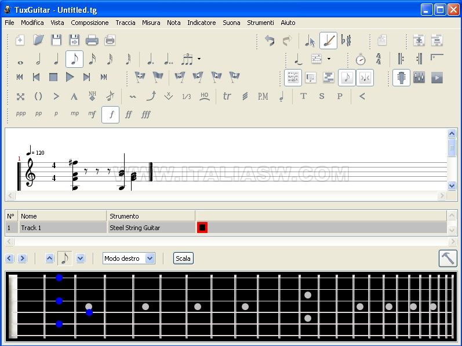Open the Traccia menu
Viewport: 462px width, 346px height.
(x=125, y=23)
